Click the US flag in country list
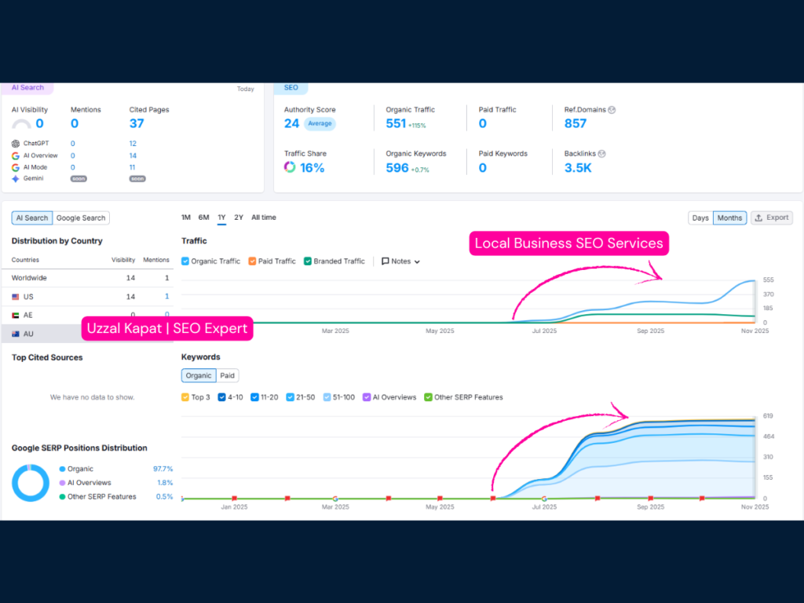 16,297
